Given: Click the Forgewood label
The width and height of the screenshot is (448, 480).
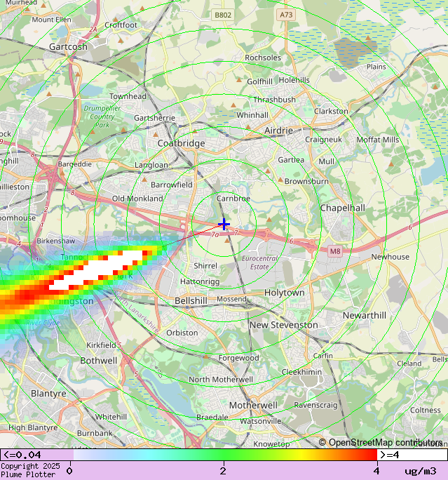Looking at the screenshot, I should pyautogui.click(x=238, y=358).
